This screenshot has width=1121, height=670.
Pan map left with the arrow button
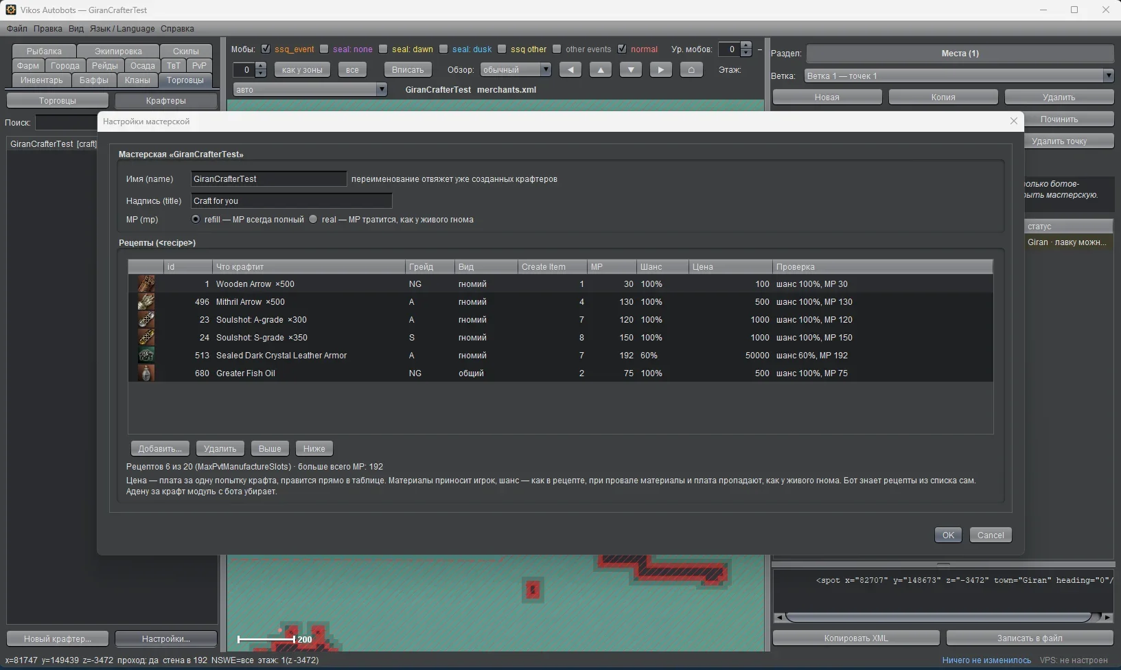(570, 69)
